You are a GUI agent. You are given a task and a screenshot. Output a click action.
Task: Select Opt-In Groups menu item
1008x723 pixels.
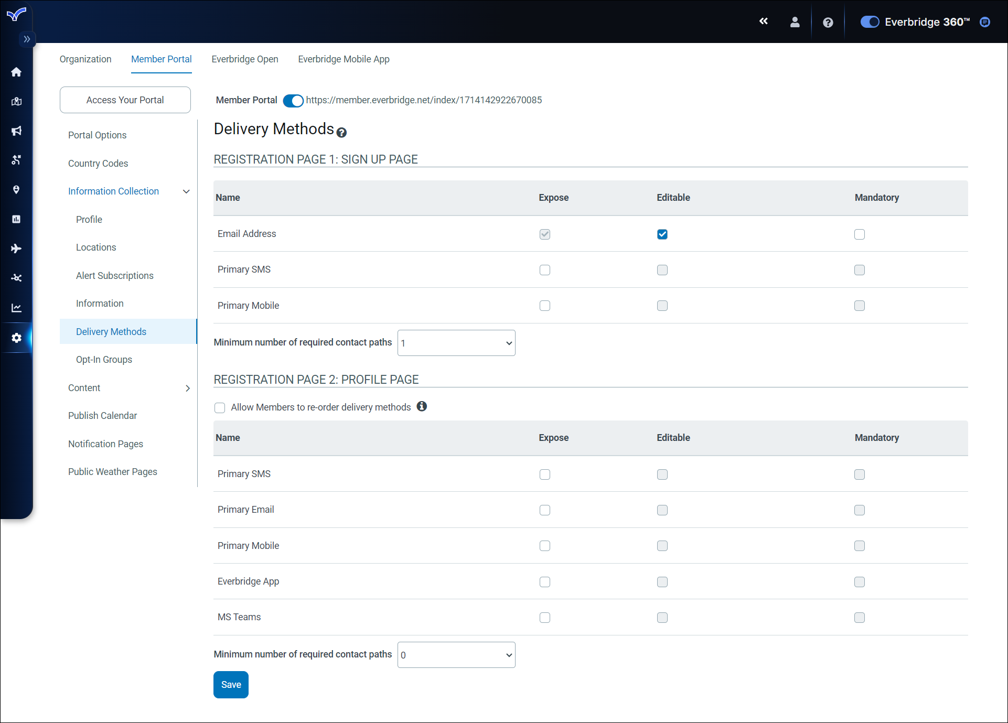104,360
